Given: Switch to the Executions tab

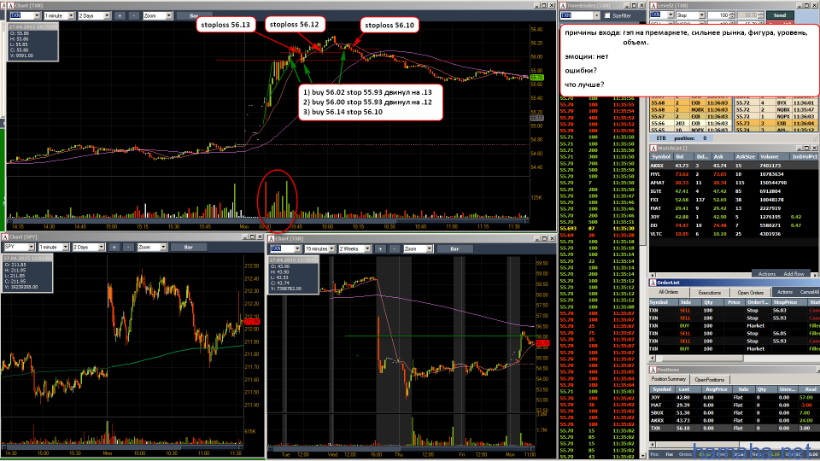Looking at the screenshot, I should point(710,292).
